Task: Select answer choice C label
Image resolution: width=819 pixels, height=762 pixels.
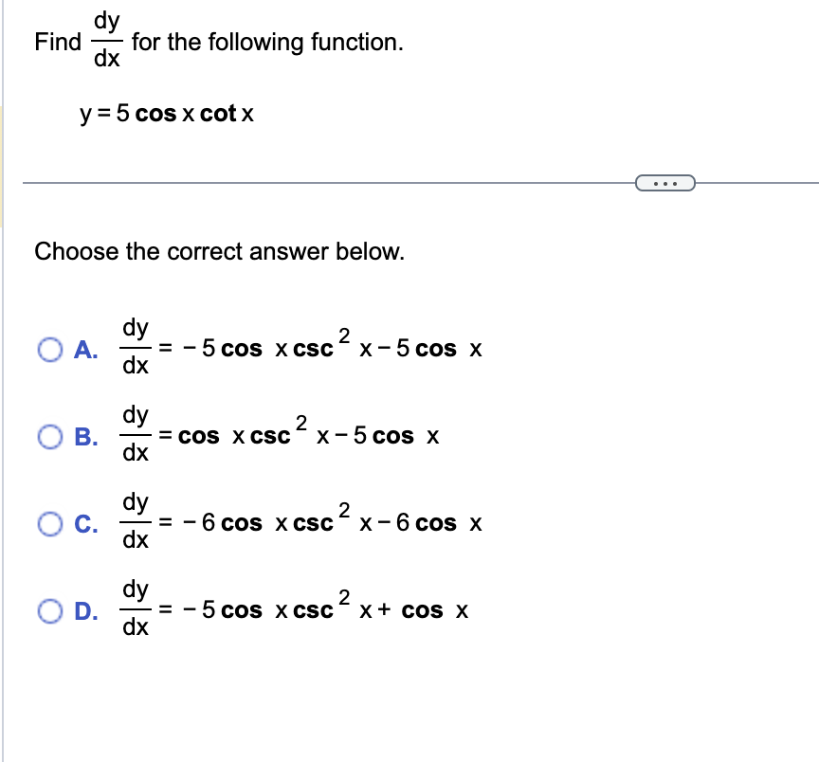Action: point(84,522)
